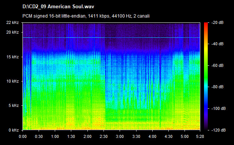
Task: Click the -60 dB legend label
Action: coord(217,65)
